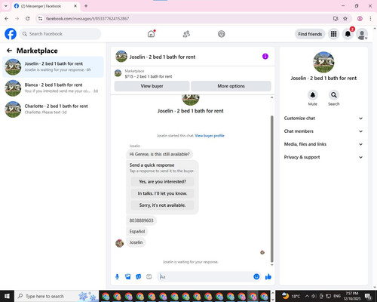This screenshot has width=377, height=302.
Task: Click Joselin's small avatar beside message
Action: (x=119, y=243)
